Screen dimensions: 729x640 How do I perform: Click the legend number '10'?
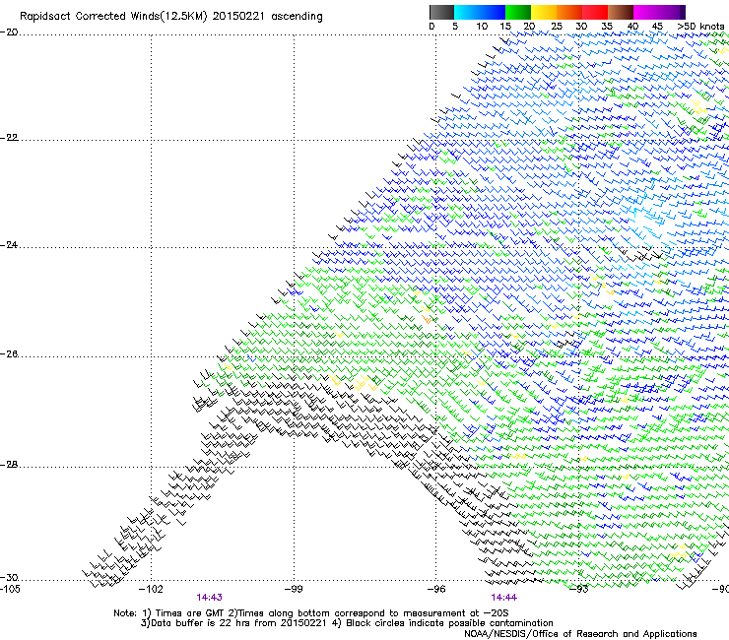[482, 27]
